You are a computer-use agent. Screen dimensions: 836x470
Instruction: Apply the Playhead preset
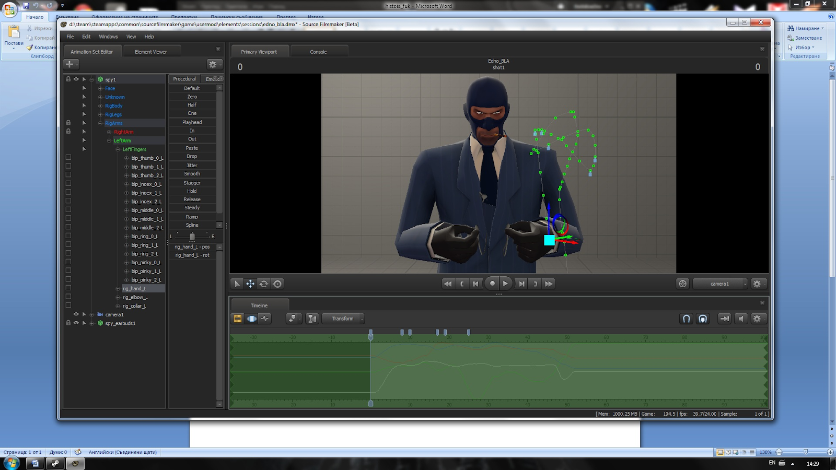coord(192,122)
